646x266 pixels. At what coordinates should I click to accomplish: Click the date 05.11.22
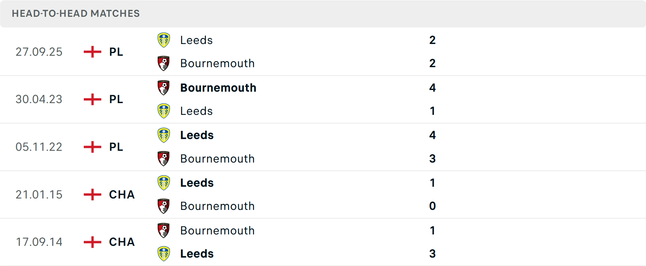point(39,147)
